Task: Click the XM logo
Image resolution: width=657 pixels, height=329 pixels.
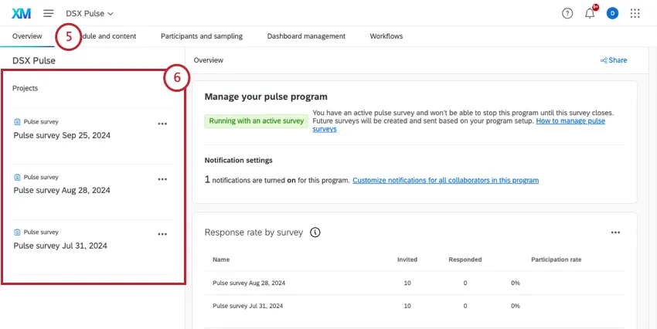Action: 22,13
